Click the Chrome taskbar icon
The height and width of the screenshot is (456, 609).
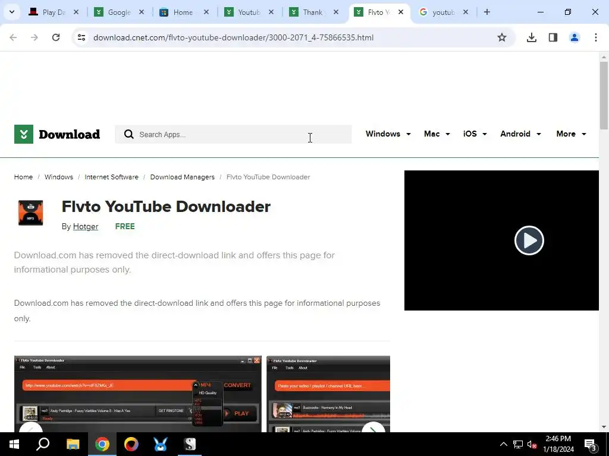(102, 444)
